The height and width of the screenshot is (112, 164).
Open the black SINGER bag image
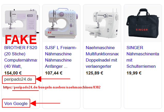(143, 23)
